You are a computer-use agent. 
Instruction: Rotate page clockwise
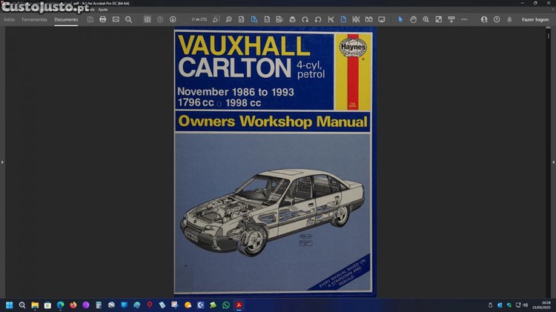tap(305, 19)
